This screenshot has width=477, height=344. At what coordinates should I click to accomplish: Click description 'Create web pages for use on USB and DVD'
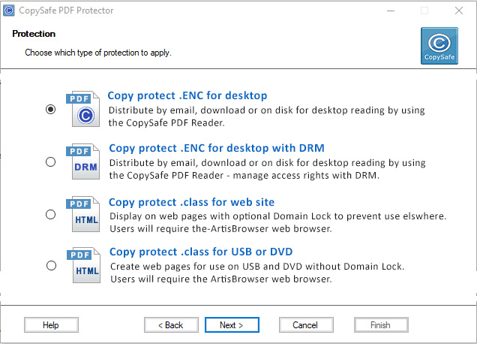coord(257,267)
